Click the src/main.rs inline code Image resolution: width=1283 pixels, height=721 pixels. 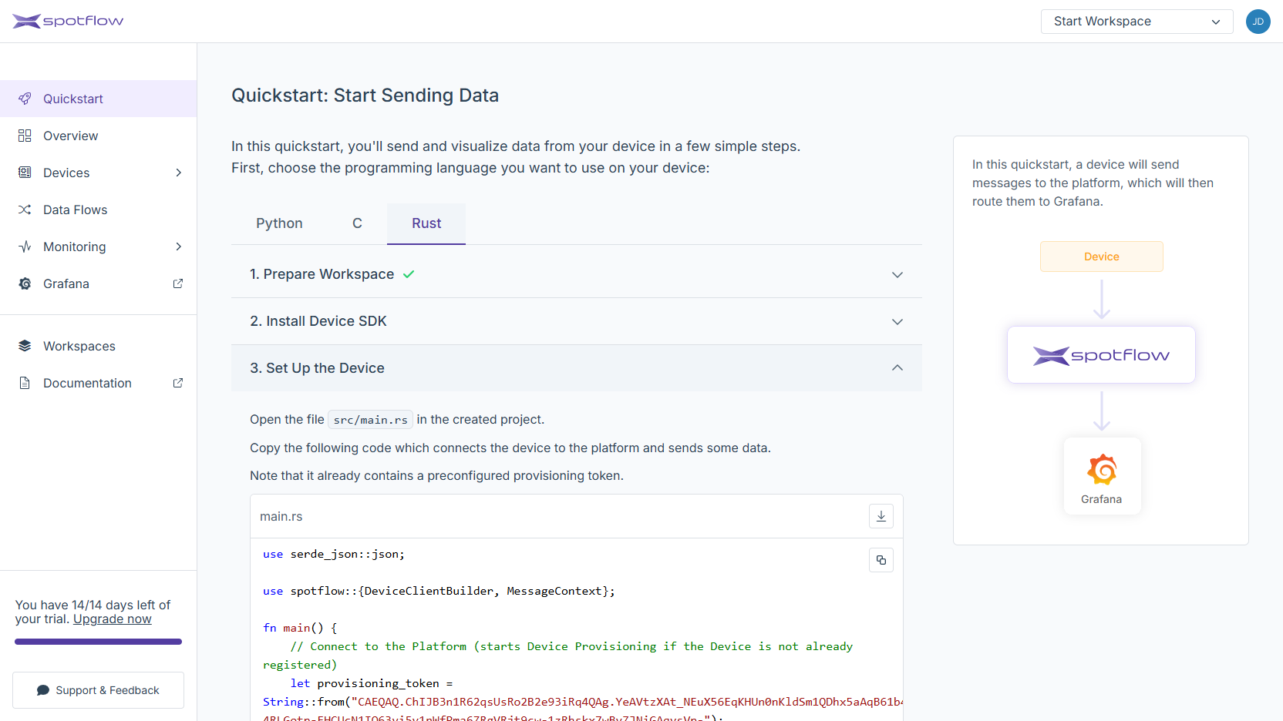pyautogui.click(x=370, y=420)
